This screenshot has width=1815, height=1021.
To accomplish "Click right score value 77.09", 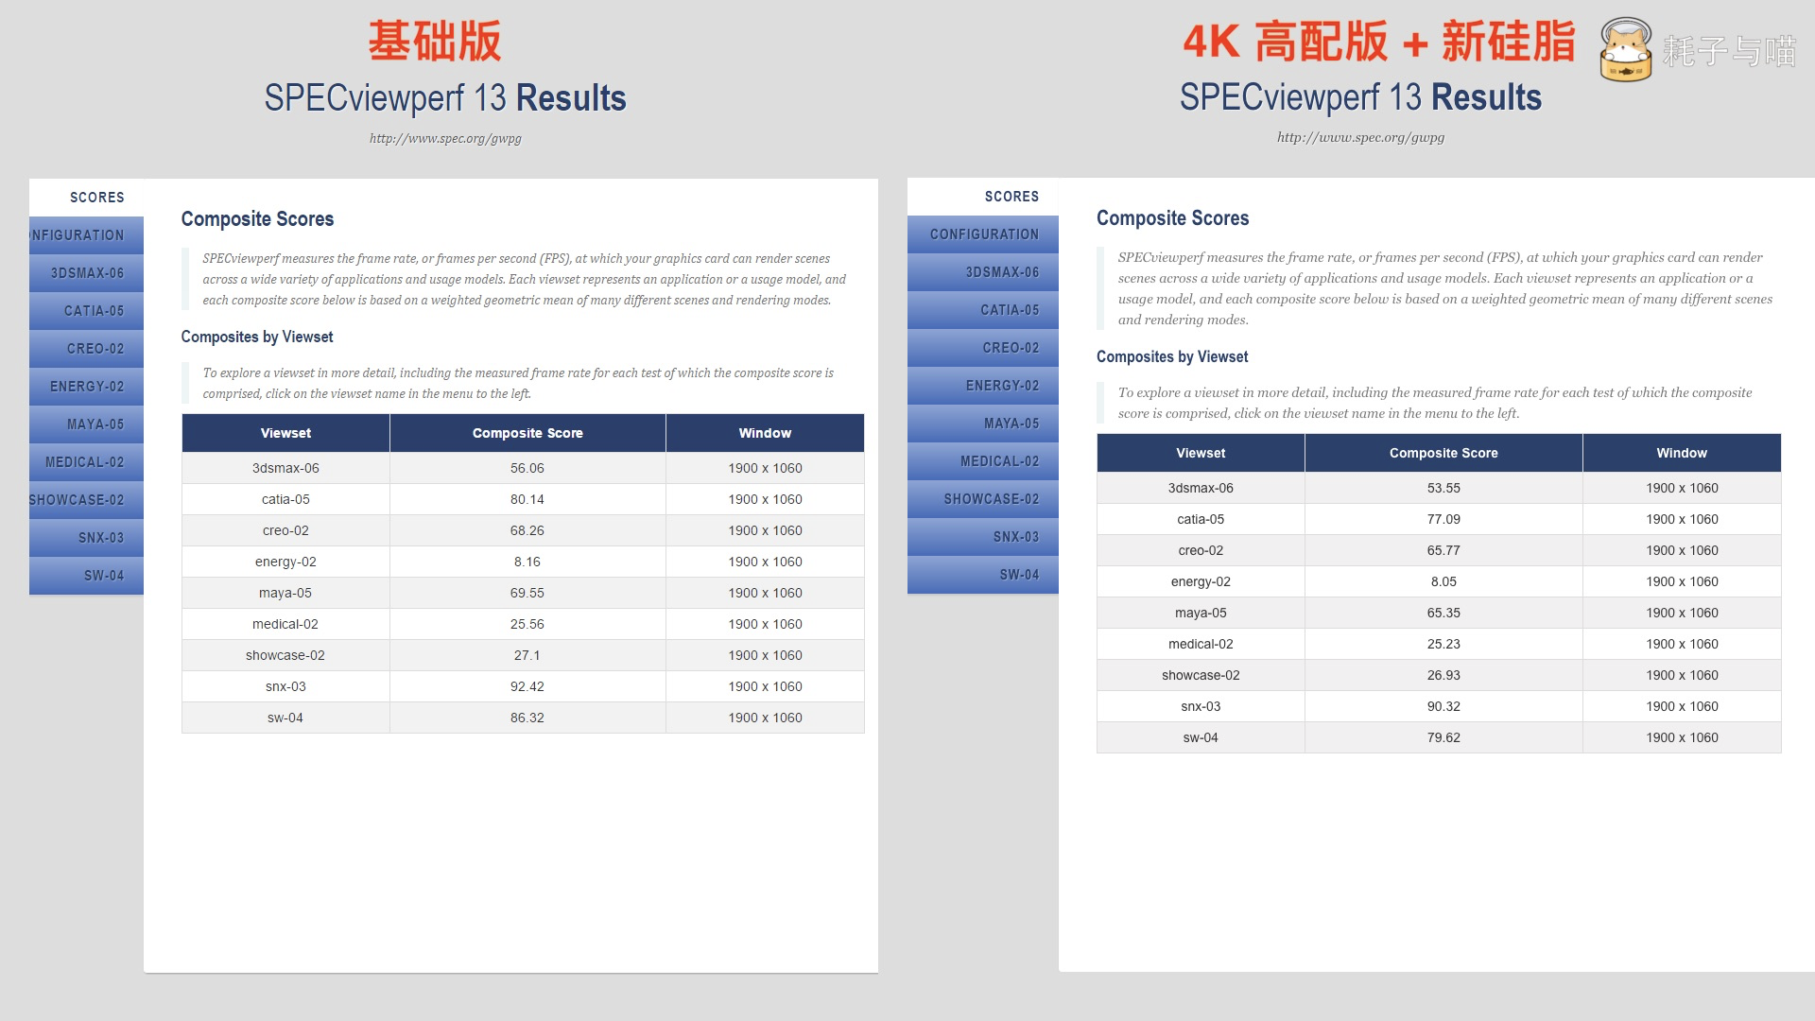I will tap(1443, 519).
